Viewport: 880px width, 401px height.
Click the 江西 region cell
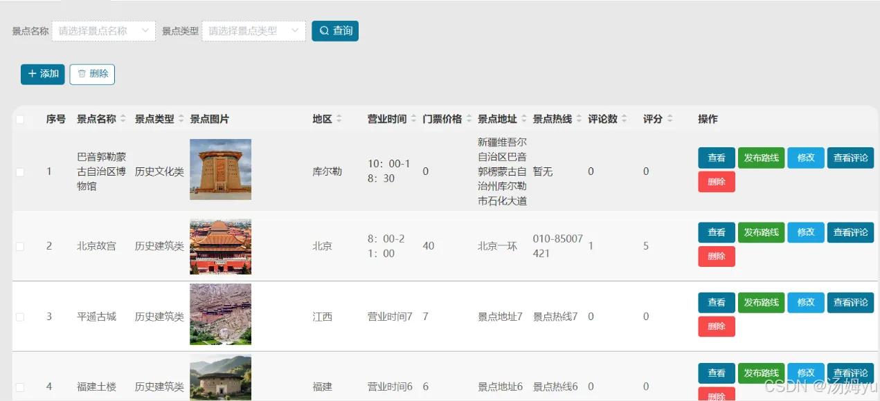322,317
